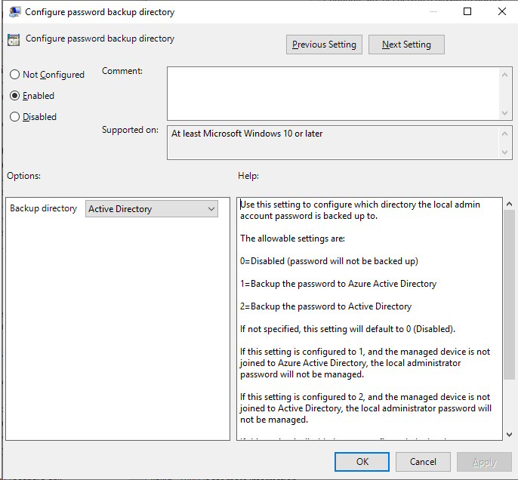Click the policy setting icon beside the header
Viewport: 518px width, 480px height.
point(14,41)
